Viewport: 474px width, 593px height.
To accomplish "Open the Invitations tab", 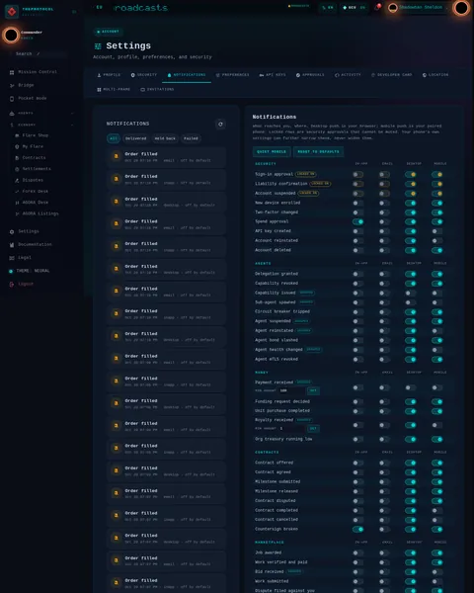I will tap(157, 90).
